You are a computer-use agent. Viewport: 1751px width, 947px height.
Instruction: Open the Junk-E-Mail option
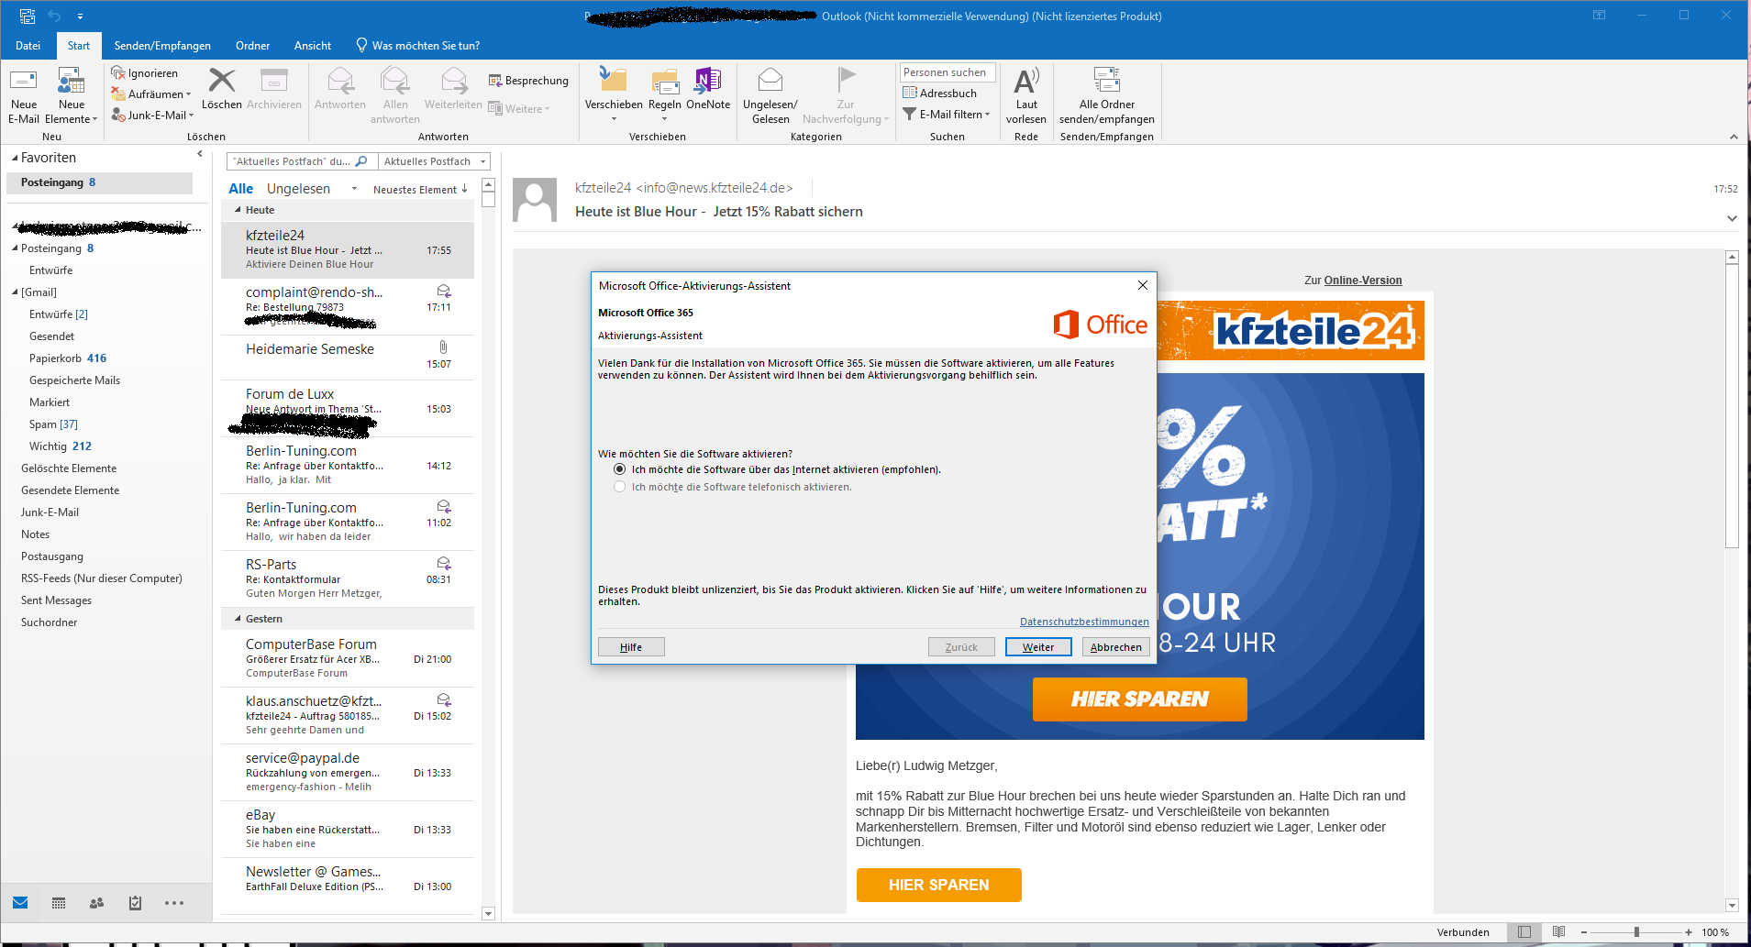152,115
